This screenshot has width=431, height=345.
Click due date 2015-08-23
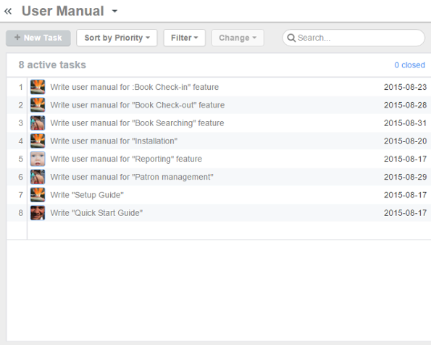405,87
